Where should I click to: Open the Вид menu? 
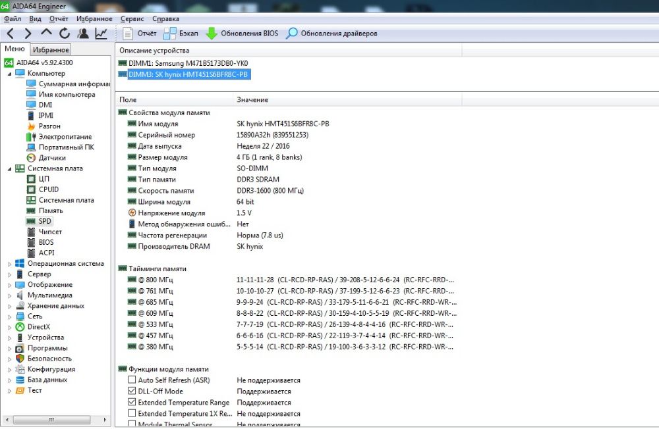point(36,19)
